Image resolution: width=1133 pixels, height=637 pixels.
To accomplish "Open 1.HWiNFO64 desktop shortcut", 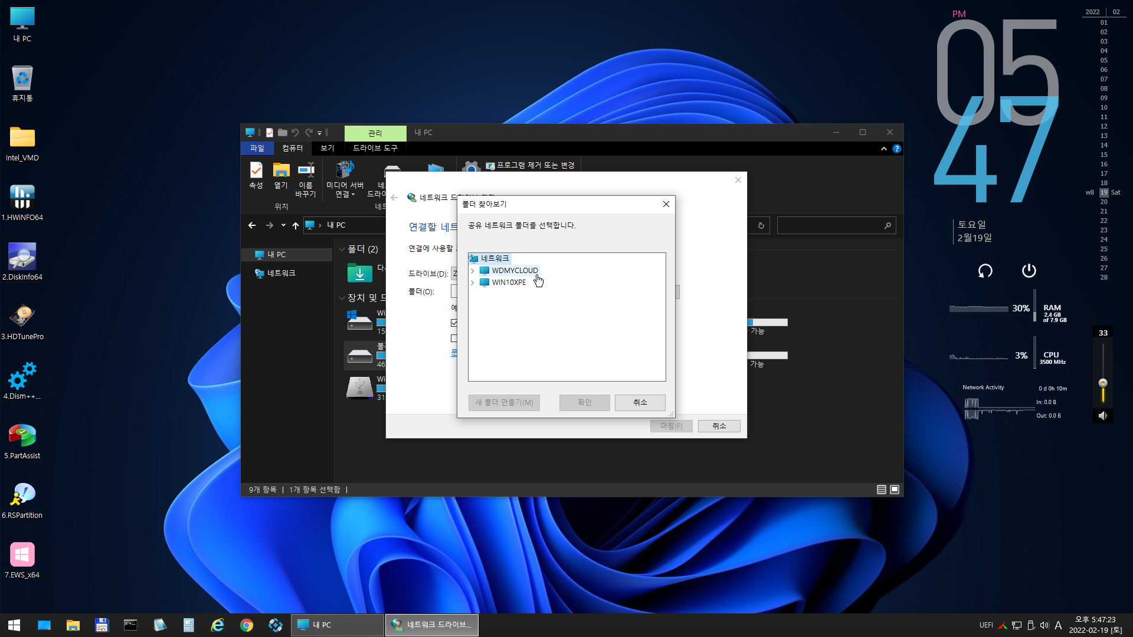I will (22, 202).
